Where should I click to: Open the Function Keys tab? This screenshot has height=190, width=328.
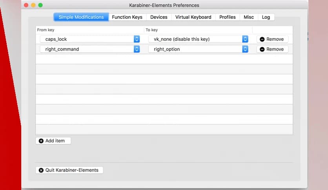tap(127, 17)
